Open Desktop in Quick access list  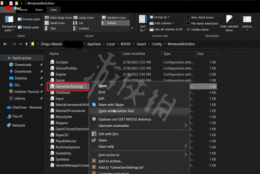click(21, 78)
